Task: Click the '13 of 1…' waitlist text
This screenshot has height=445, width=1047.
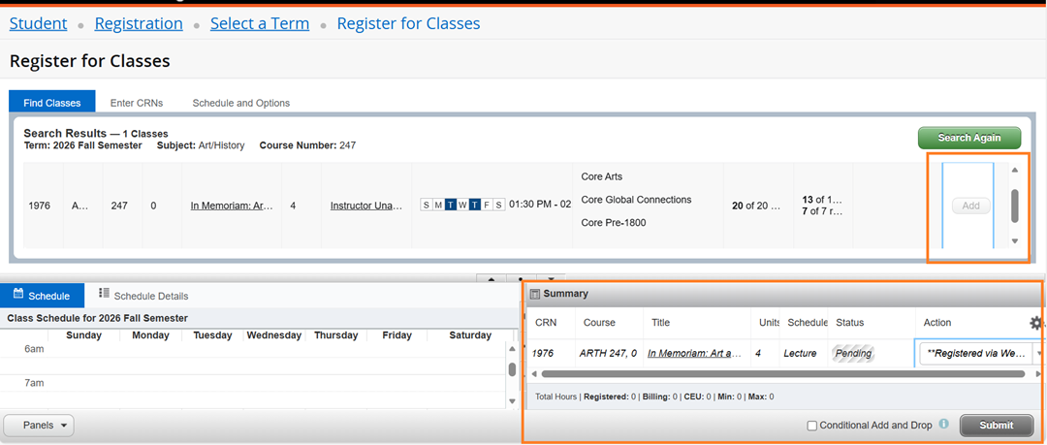Action: point(822,200)
